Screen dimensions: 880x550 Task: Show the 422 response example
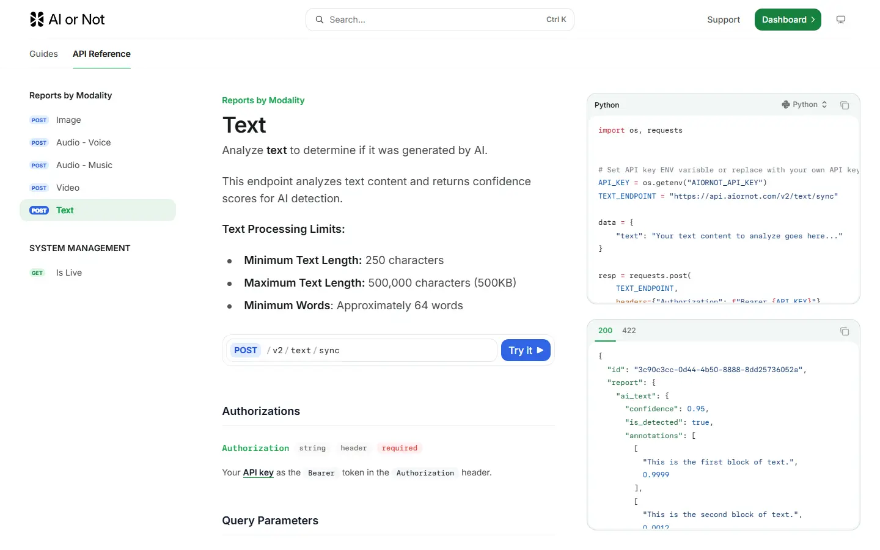pos(629,331)
